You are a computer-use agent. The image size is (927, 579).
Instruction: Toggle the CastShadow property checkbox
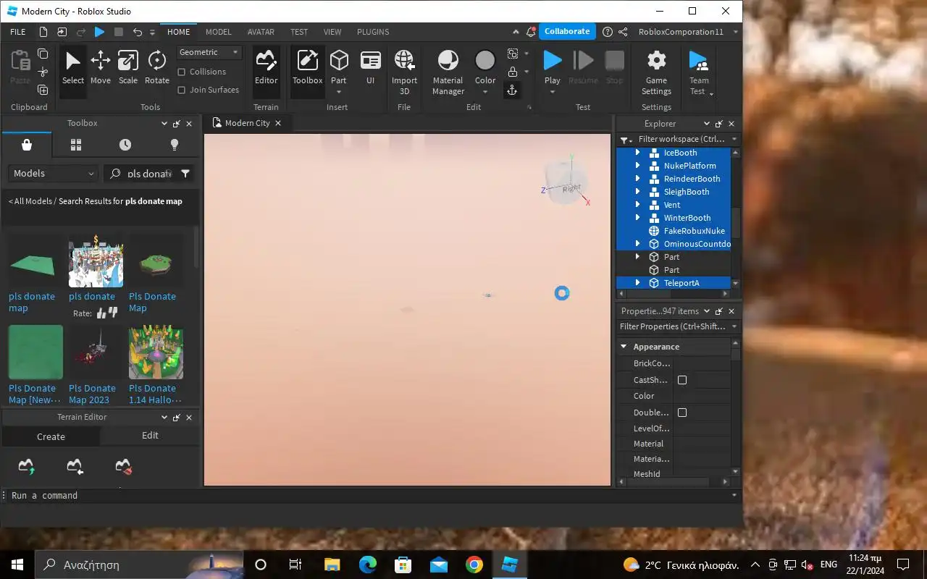(681, 380)
